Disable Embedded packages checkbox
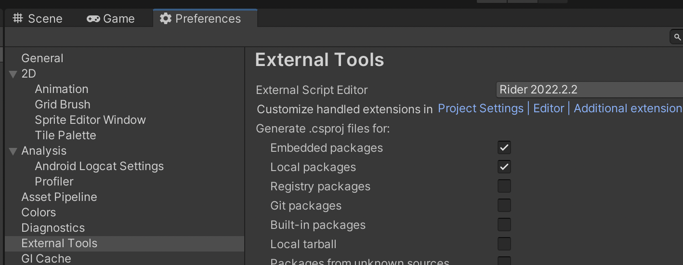This screenshot has width=683, height=265. (x=504, y=147)
